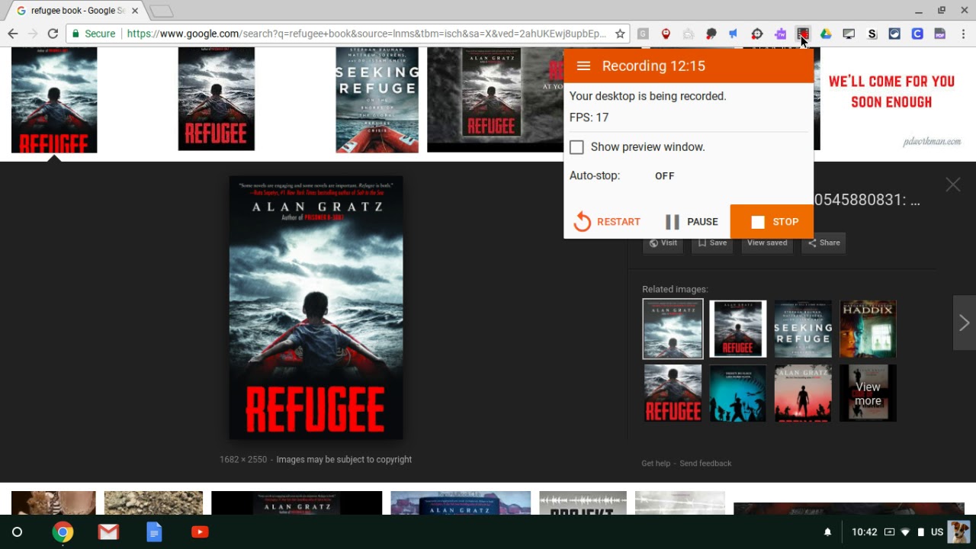Share the selected image
Image resolution: width=976 pixels, height=549 pixels.
(823, 243)
